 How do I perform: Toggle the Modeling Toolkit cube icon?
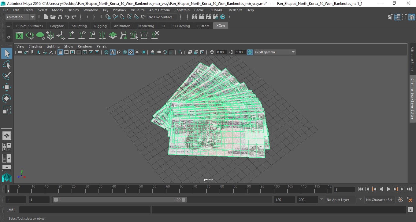(x=390, y=17)
